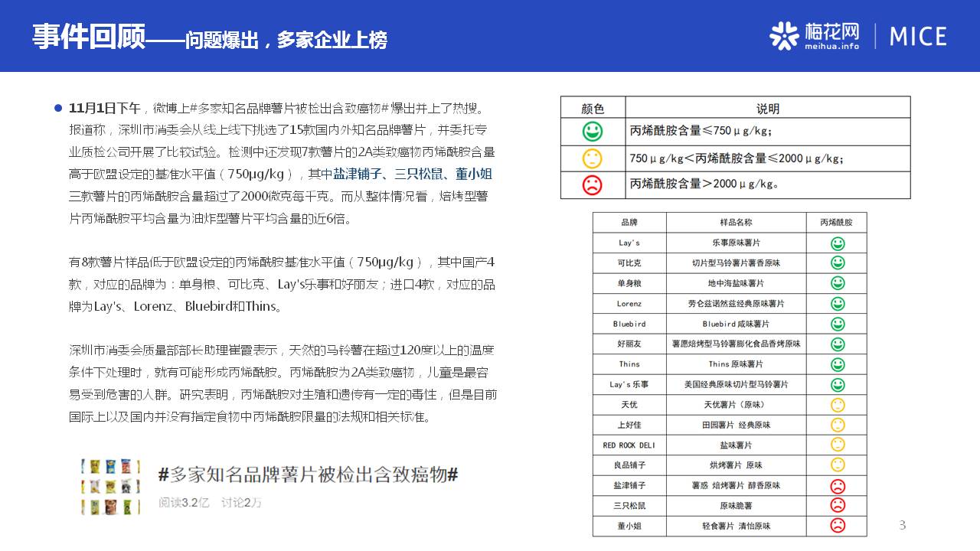Viewport: 980px width, 551px height.
Task: Click the slide title 事件回顾
Action: (88, 37)
